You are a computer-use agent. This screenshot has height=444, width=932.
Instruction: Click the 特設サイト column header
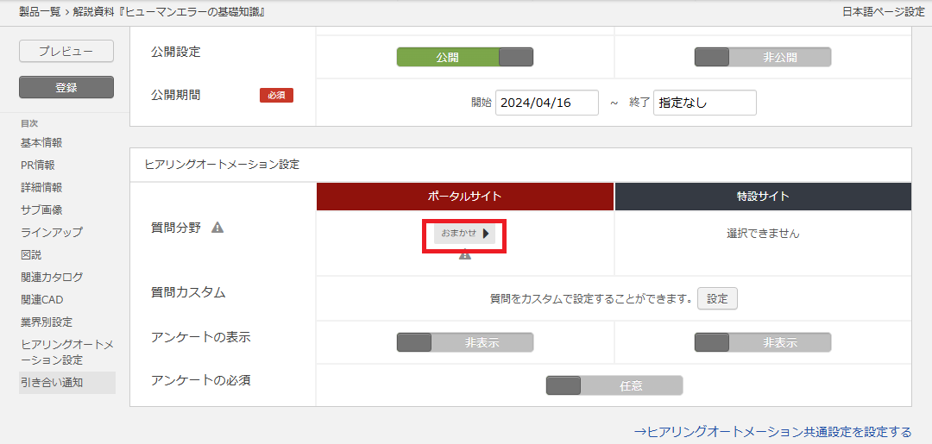pos(763,197)
